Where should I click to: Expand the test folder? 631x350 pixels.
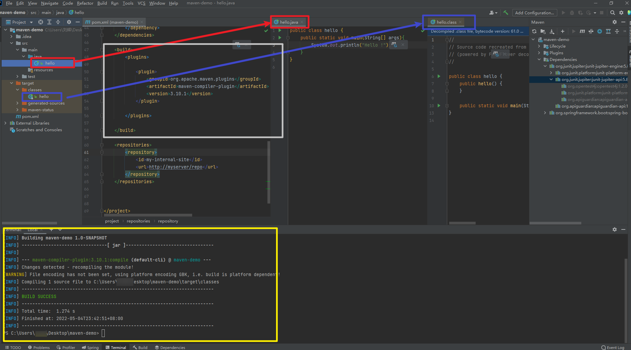[x=18, y=77]
